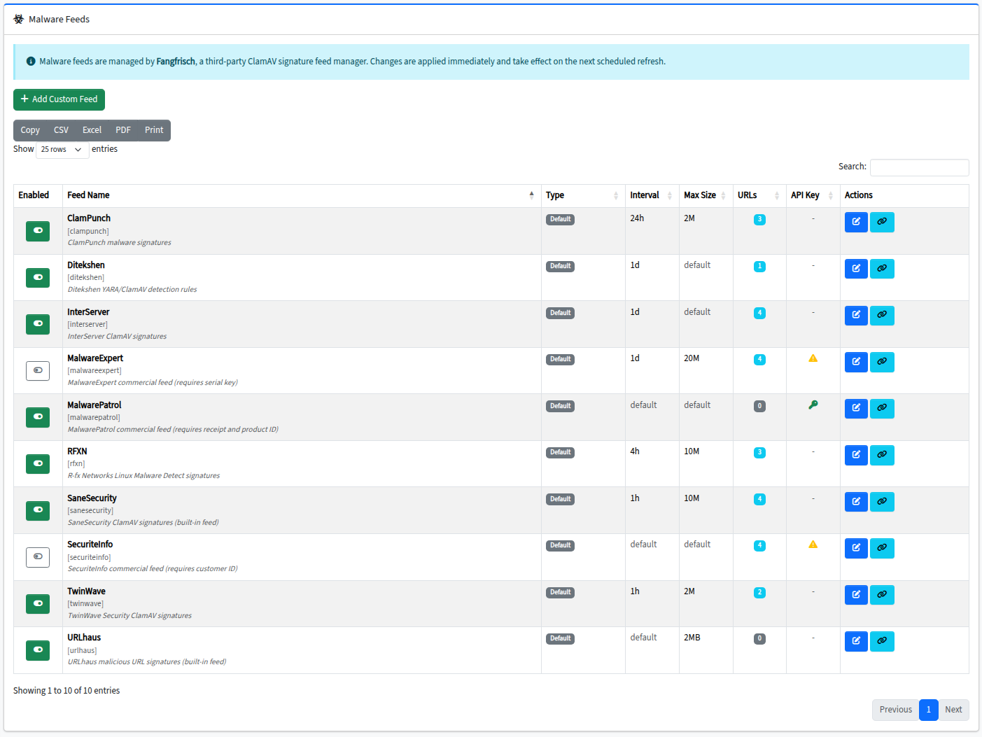Disable the URLhaus feed toggle
This screenshot has width=982, height=737.
coord(38,650)
